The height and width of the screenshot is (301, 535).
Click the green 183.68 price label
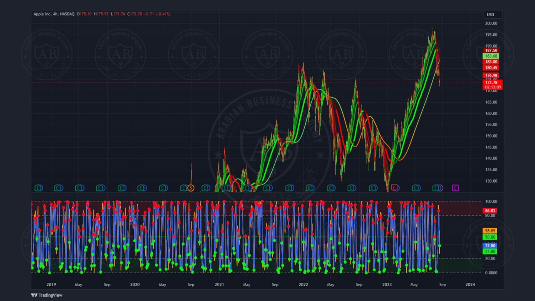[491, 56]
